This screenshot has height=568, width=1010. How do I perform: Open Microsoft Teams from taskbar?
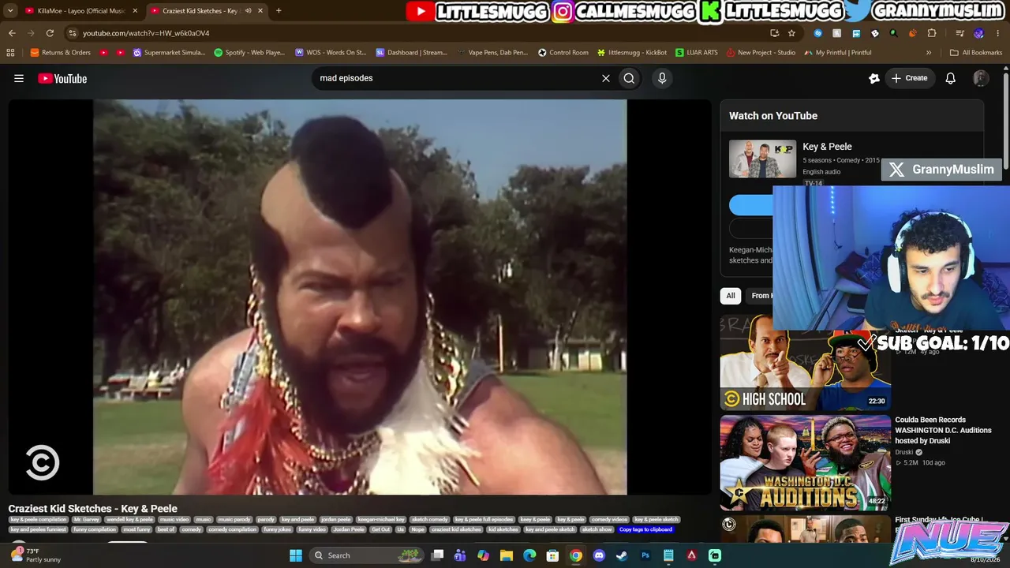(460, 555)
